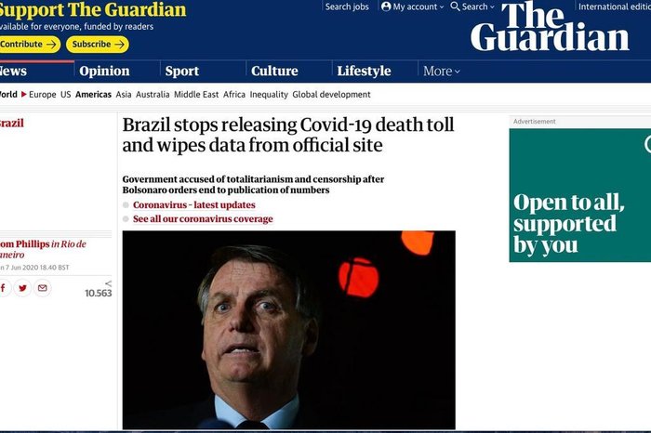This screenshot has height=433, width=651.
Task: Click the Search magnifying glass icon
Action: click(x=455, y=7)
